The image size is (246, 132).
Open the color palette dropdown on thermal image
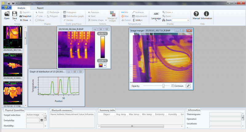(105, 65)
